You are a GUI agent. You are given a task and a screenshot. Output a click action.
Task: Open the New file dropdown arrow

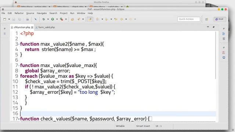tap(9, 19)
